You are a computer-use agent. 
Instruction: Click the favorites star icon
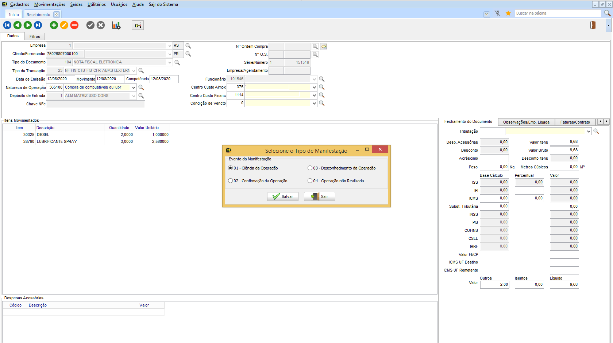(x=508, y=13)
